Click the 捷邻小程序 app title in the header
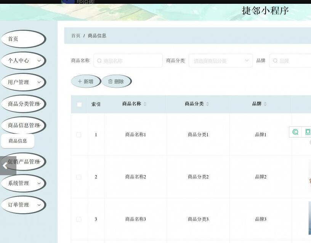 [x=265, y=11]
